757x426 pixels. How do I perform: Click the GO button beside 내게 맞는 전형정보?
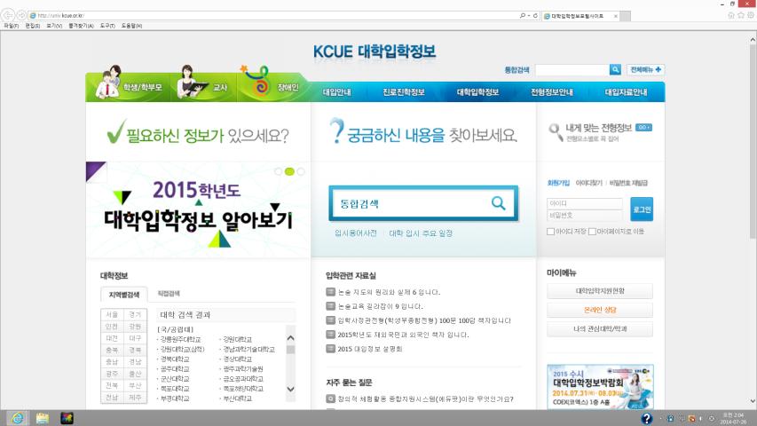(643, 128)
